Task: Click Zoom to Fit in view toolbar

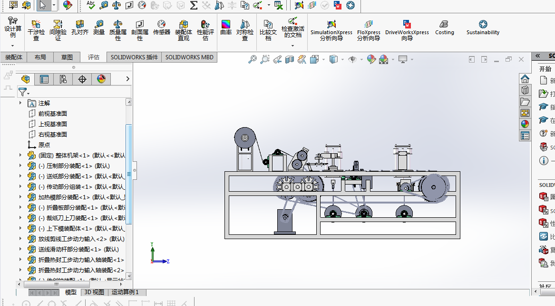Action: (x=253, y=59)
